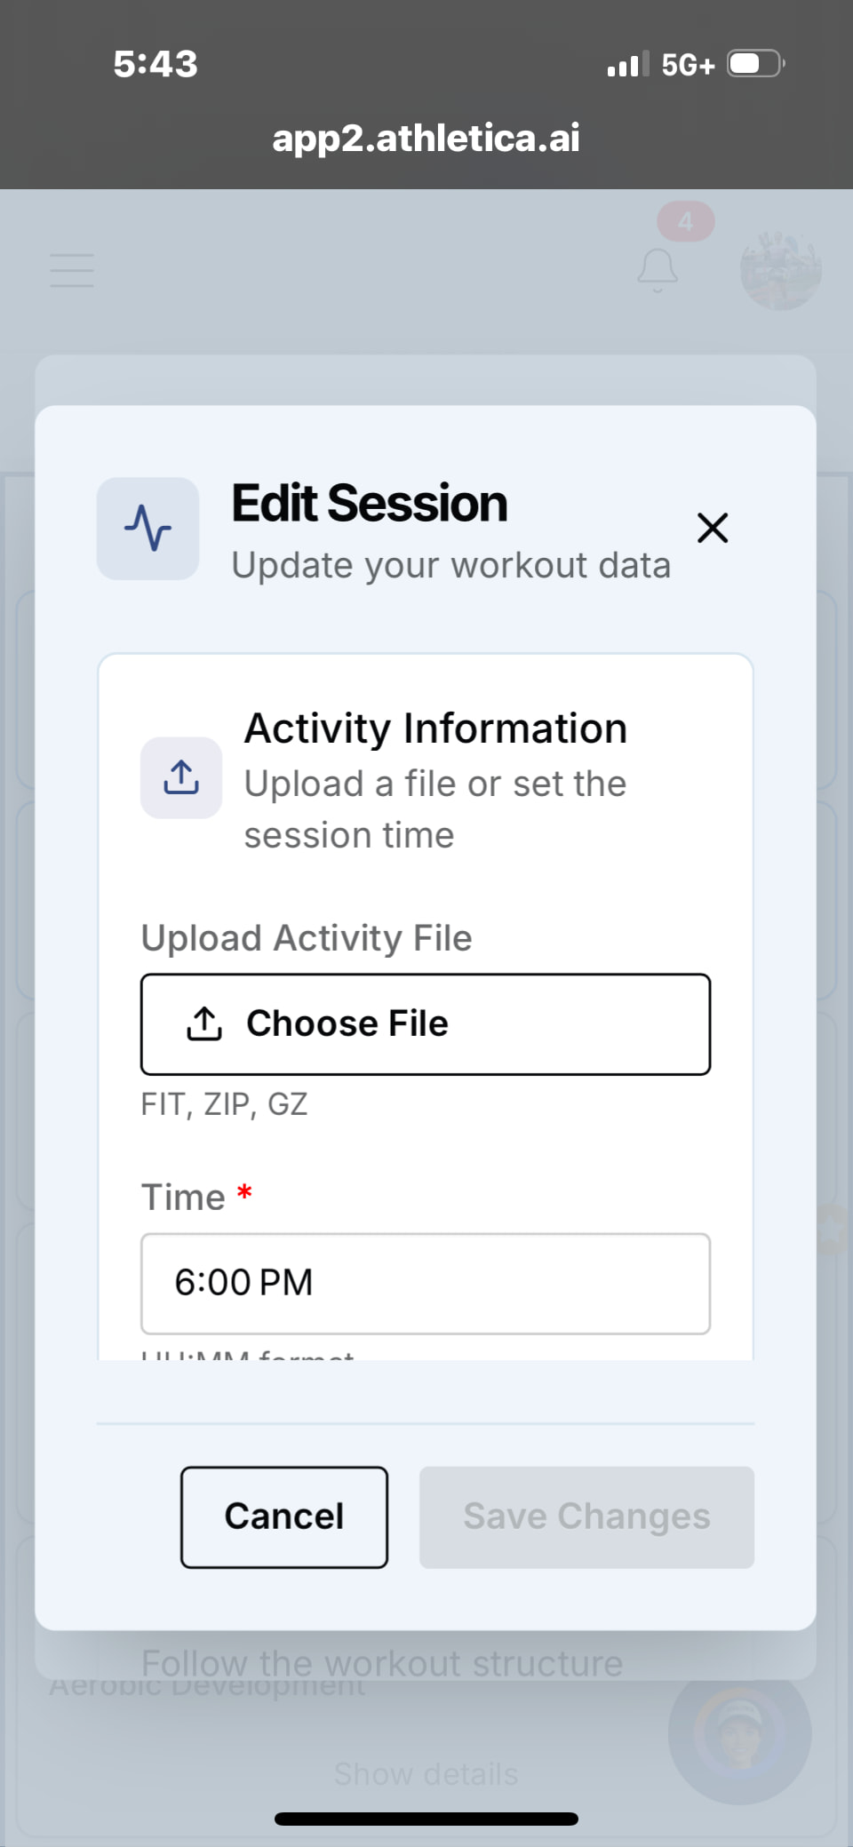Click the pulse activity icon beside Edit Session
853x1847 pixels.
[x=147, y=529]
